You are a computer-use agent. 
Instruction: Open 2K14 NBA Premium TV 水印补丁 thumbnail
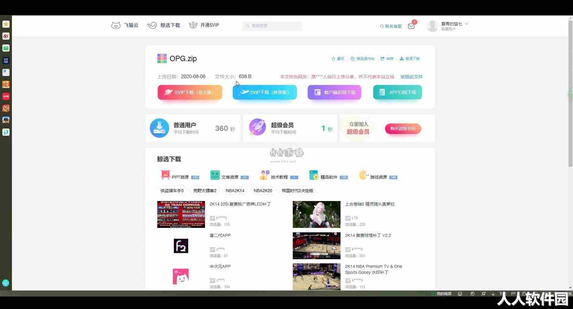(317, 277)
